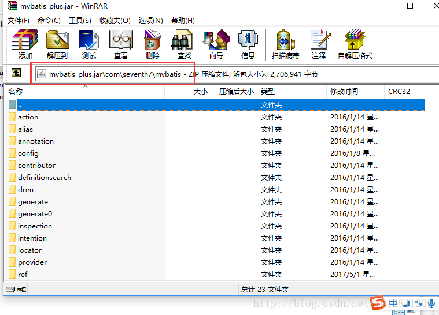The width and height of the screenshot is (439, 315).
Task: Open the 选项(N) menu
Action: [150, 21]
